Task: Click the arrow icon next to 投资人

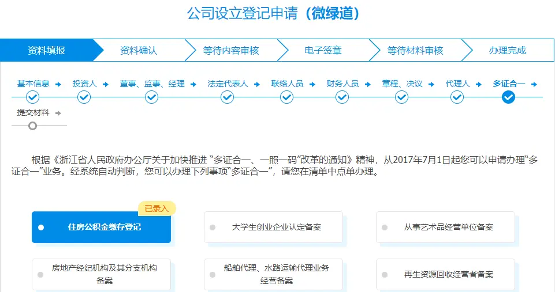Action: [x=106, y=85]
